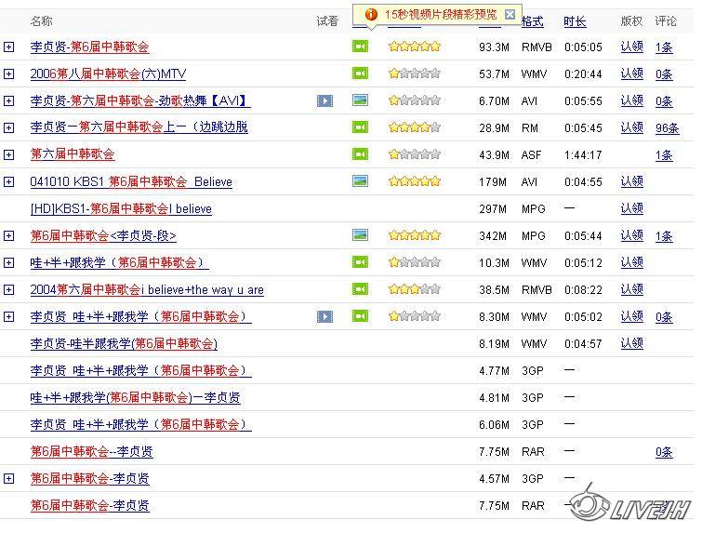Click the preview play icon for 8.30M WMV row
This screenshot has height=533, width=702.
point(325,317)
